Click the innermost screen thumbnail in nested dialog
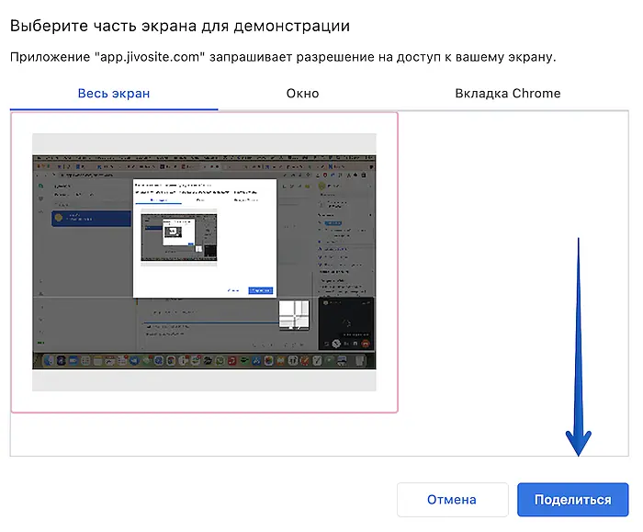Viewport: 643px width, 532px height. click(171, 232)
